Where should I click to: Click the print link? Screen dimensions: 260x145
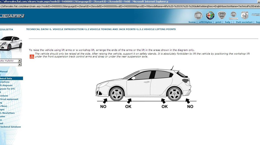[x=218, y=22]
